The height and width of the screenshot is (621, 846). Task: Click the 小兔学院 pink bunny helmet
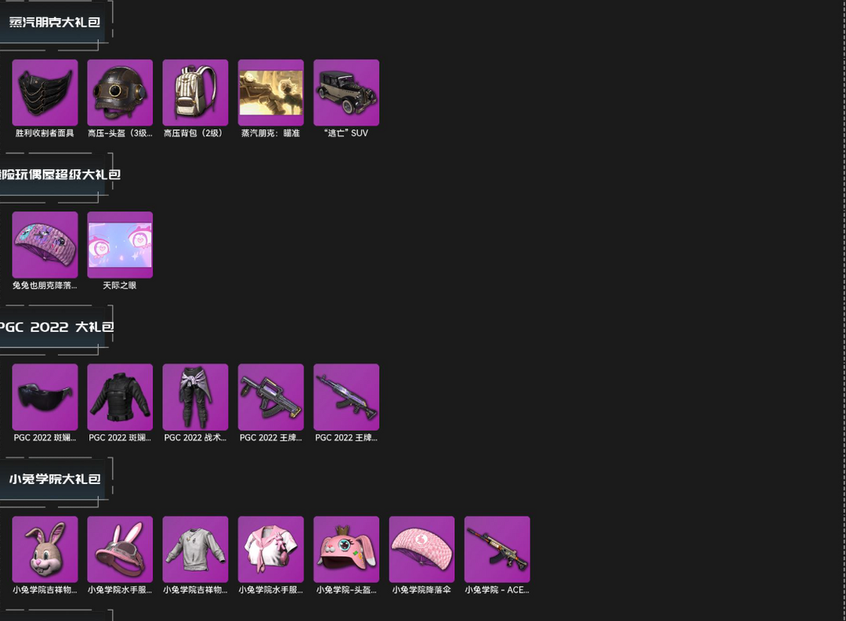346,549
